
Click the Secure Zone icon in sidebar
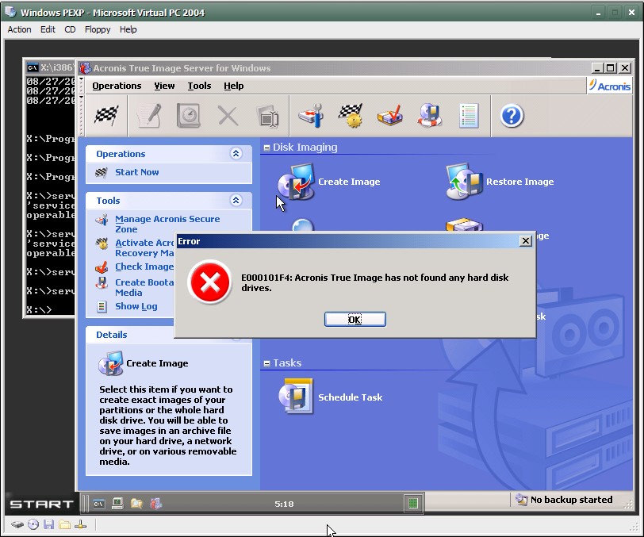tap(102, 220)
